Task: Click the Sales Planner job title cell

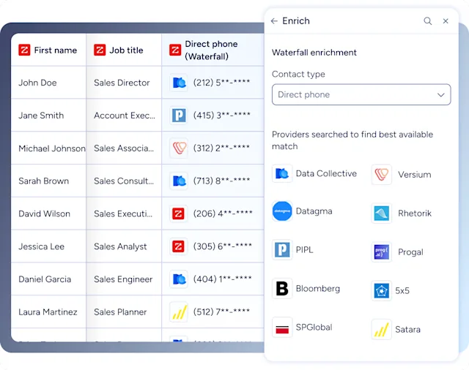Action: [124, 312]
